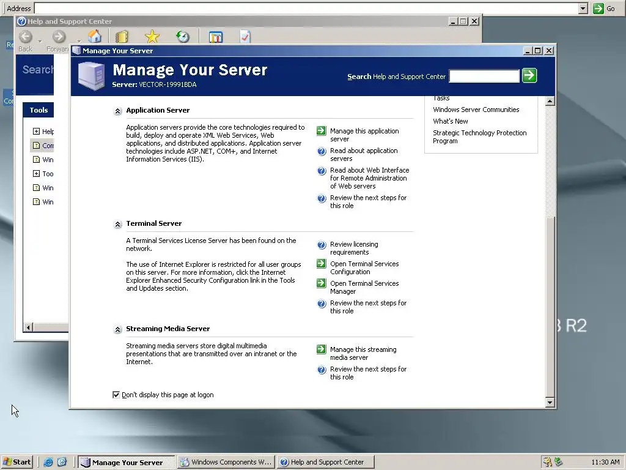The height and width of the screenshot is (470, 626).
Task: Select the Com... item in Tools pane
Action: pos(43,146)
